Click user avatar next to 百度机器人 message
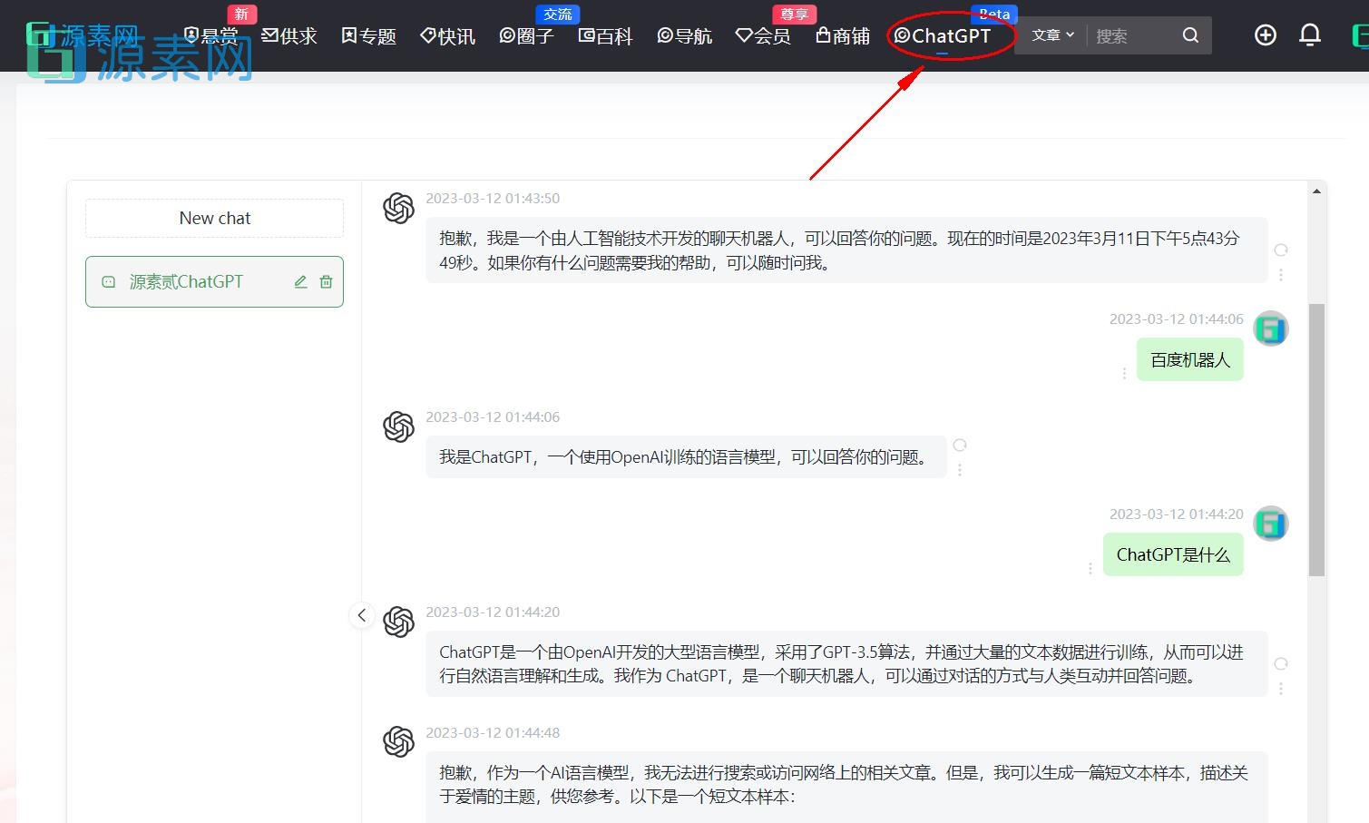The width and height of the screenshot is (1369, 823). (x=1270, y=328)
